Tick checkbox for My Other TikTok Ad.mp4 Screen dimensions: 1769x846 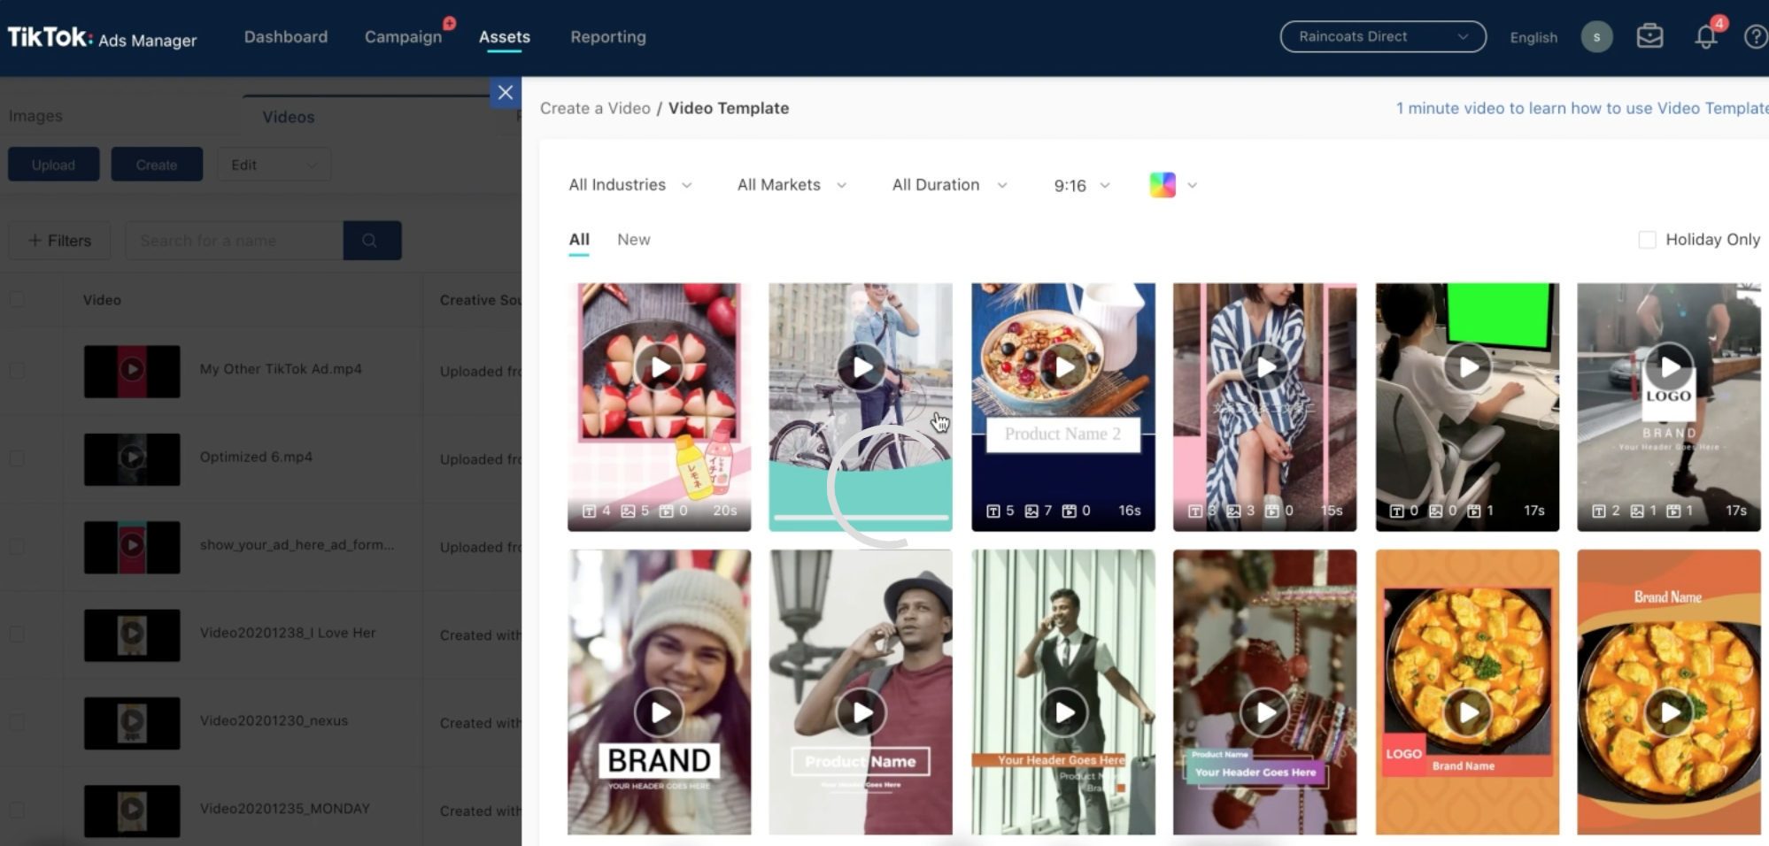coord(17,370)
